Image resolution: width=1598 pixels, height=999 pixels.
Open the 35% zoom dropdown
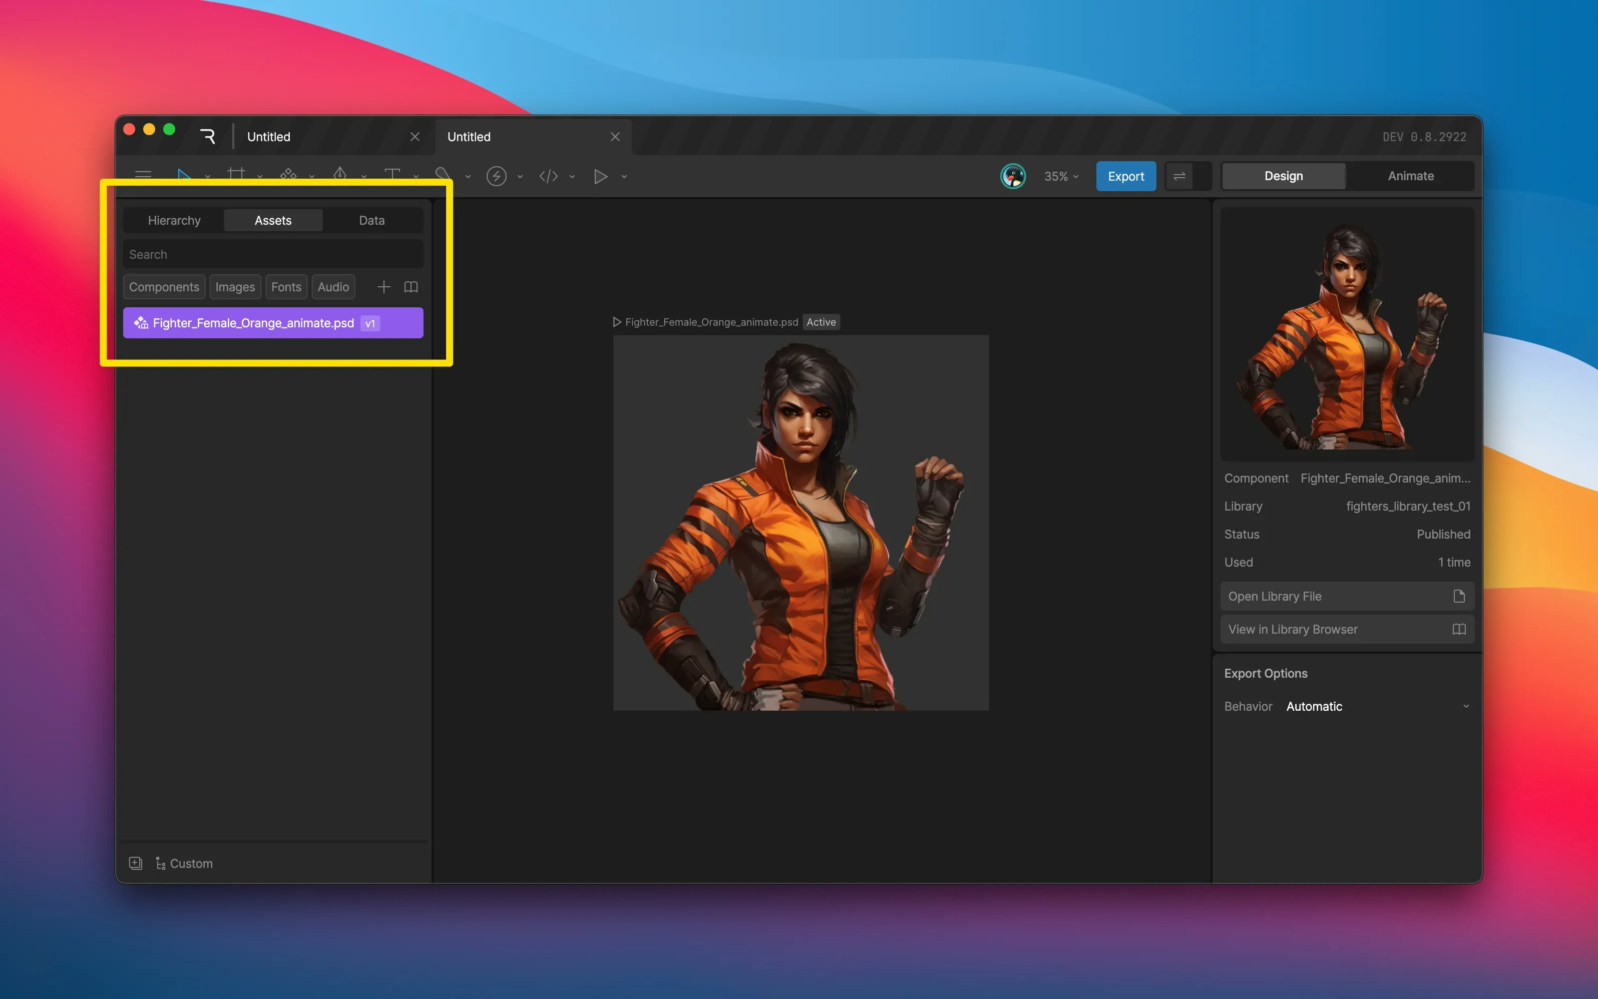[x=1061, y=176]
